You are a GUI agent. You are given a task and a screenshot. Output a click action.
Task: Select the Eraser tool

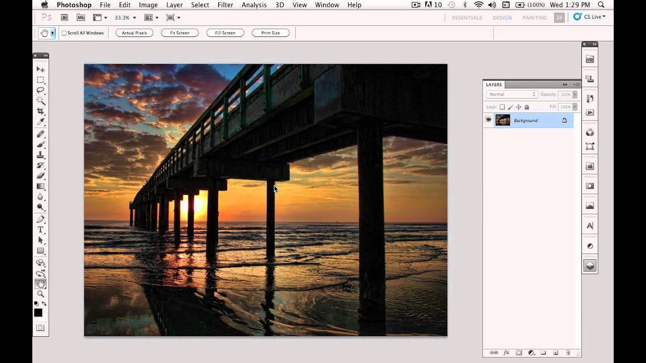(x=40, y=176)
